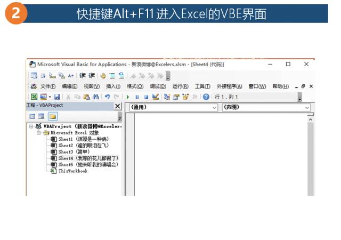Click the Indent icon in Edit toolbar
The width and height of the screenshot is (341, 240).
82,76
